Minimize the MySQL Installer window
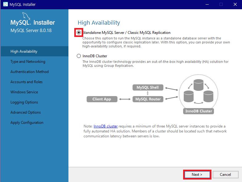 pos(207,5)
